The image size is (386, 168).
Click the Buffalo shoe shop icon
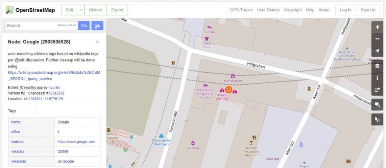tap(210, 27)
